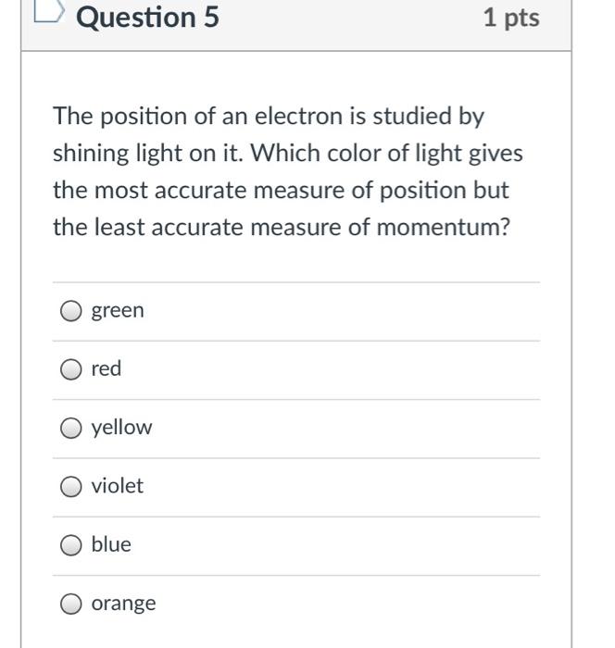Image resolution: width=615 pixels, height=648 pixels.
Task: Choose the red radio button
Action: pos(71,369)
